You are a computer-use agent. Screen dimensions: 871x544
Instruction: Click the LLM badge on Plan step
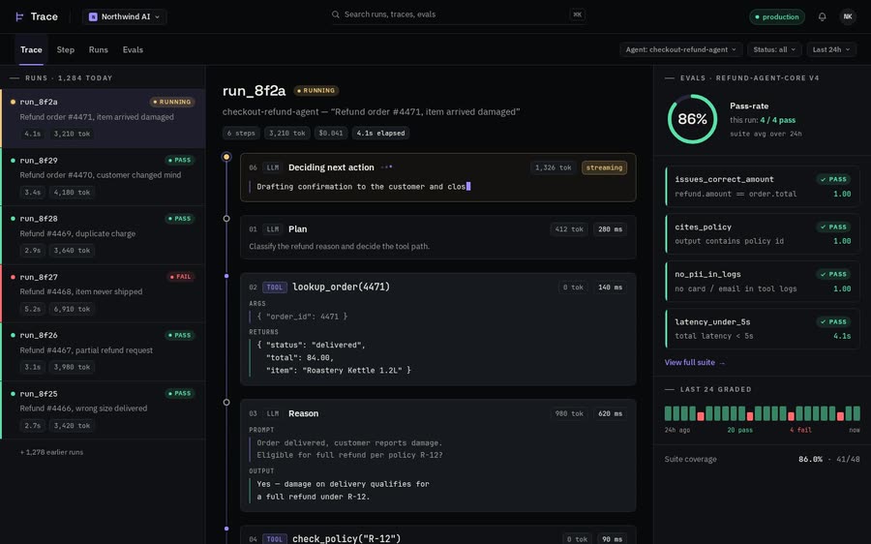[x=273, y=229]
